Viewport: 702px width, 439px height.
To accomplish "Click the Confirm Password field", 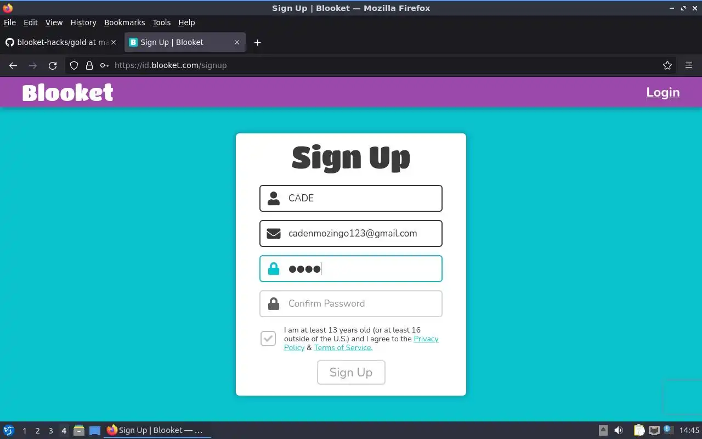I will (351, 303).
